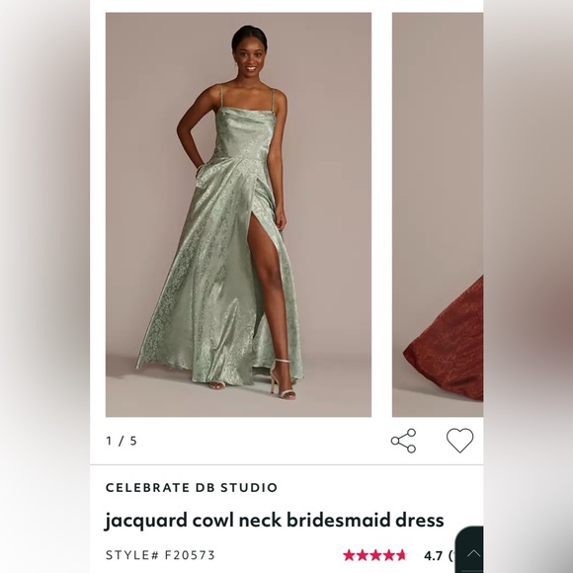Open the Celebrate DB Studio brand link
The height and width of the screenshot is (573, 573).
tap(192, 487)
